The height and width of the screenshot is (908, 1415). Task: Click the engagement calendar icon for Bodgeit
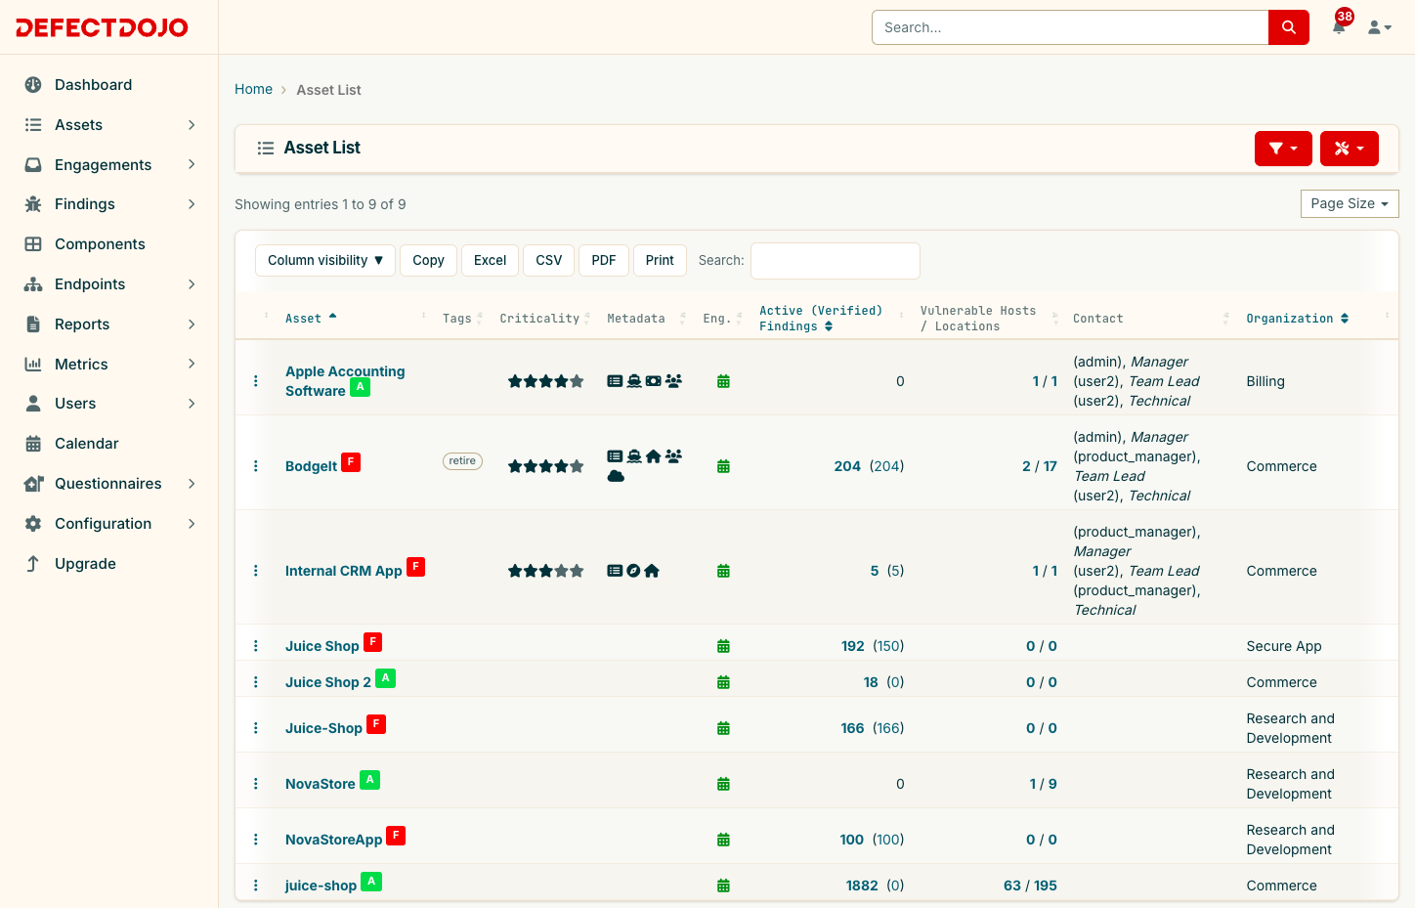click(723, 467)
